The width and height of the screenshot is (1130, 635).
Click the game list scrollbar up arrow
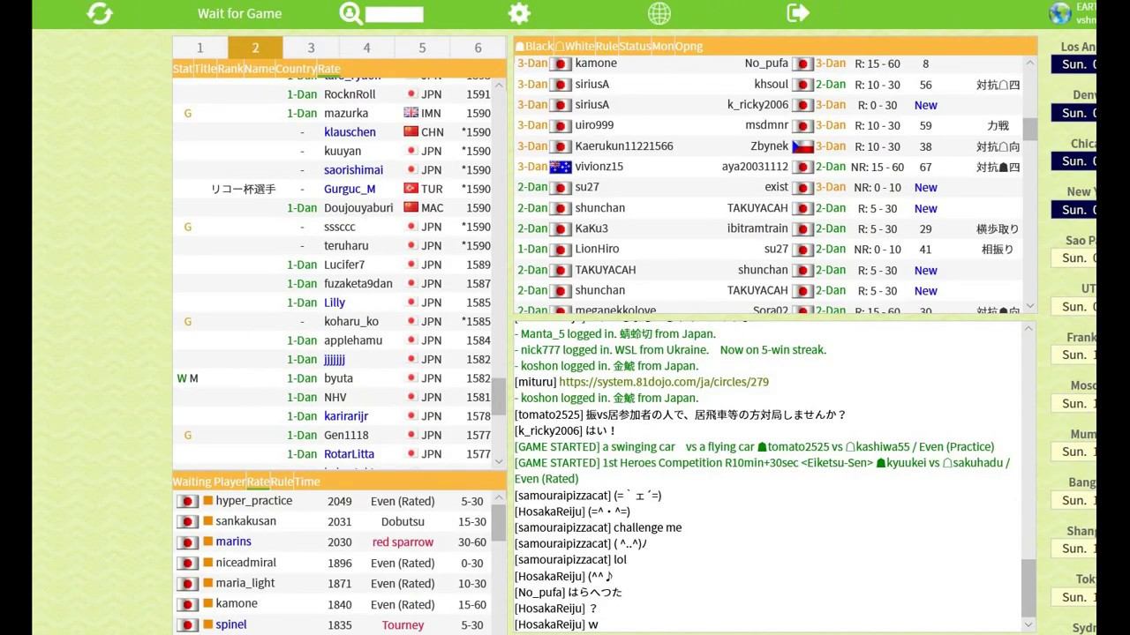coord(1030,63)
